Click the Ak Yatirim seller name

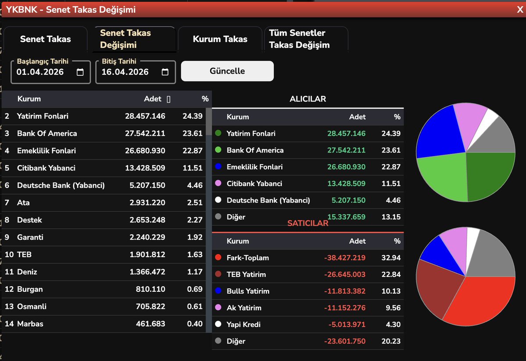pyautogui.click(x=244, y=308)
